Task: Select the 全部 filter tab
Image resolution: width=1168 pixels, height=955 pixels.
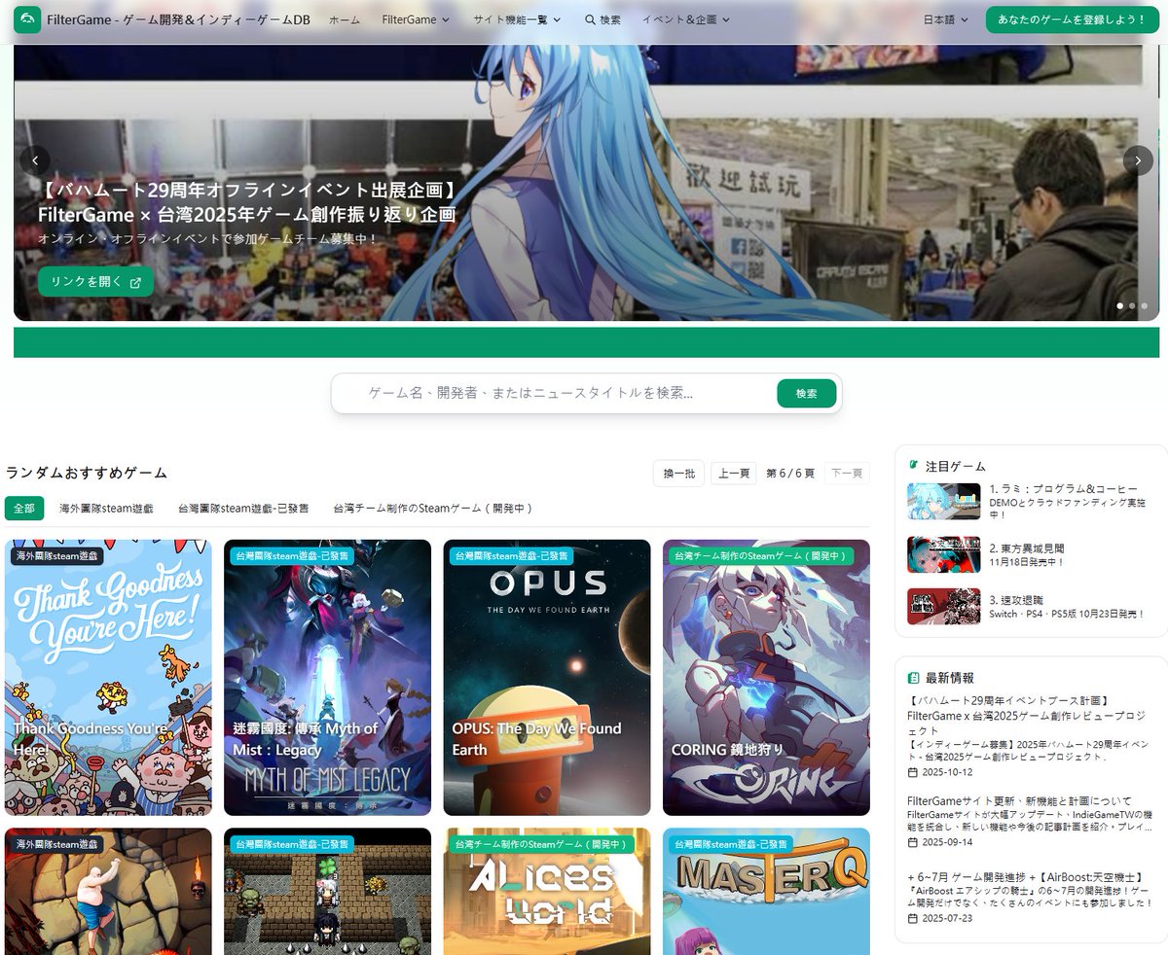Action: point(24,508)
